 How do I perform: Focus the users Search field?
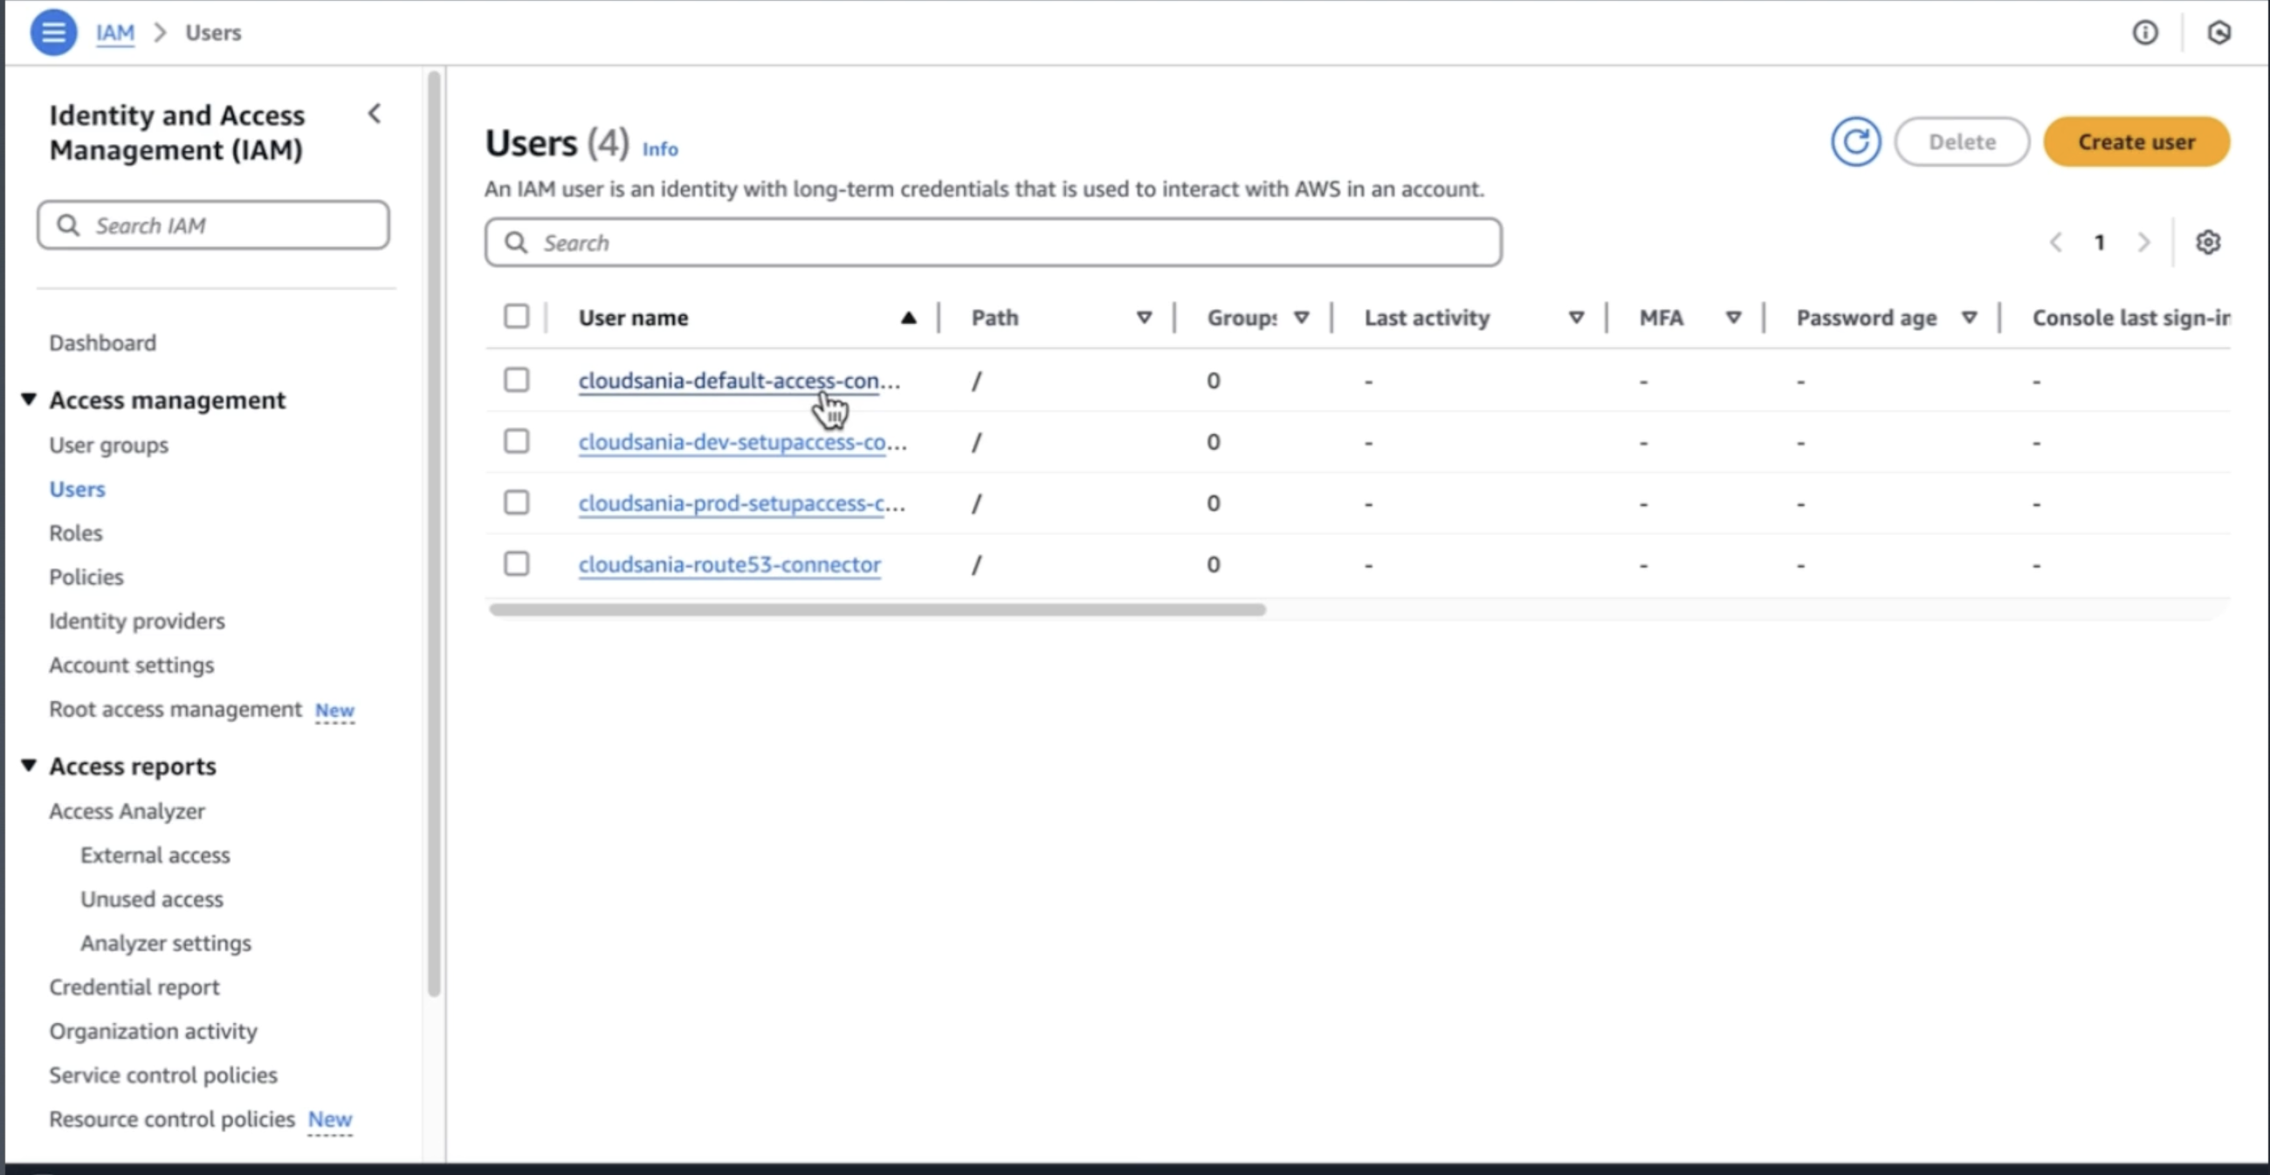pyautogui.click(x=992, y=242)
